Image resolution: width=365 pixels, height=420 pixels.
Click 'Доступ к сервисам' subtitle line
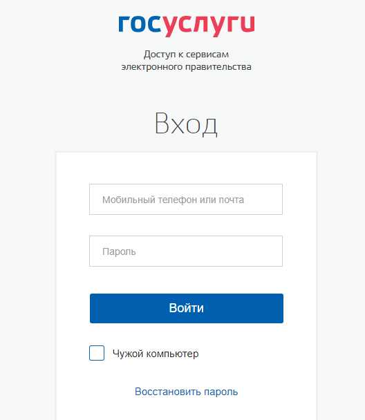[x=186, y=55]
